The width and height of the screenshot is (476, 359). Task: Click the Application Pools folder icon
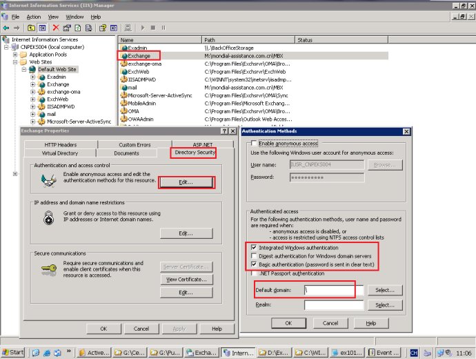[x=23, y=55]
